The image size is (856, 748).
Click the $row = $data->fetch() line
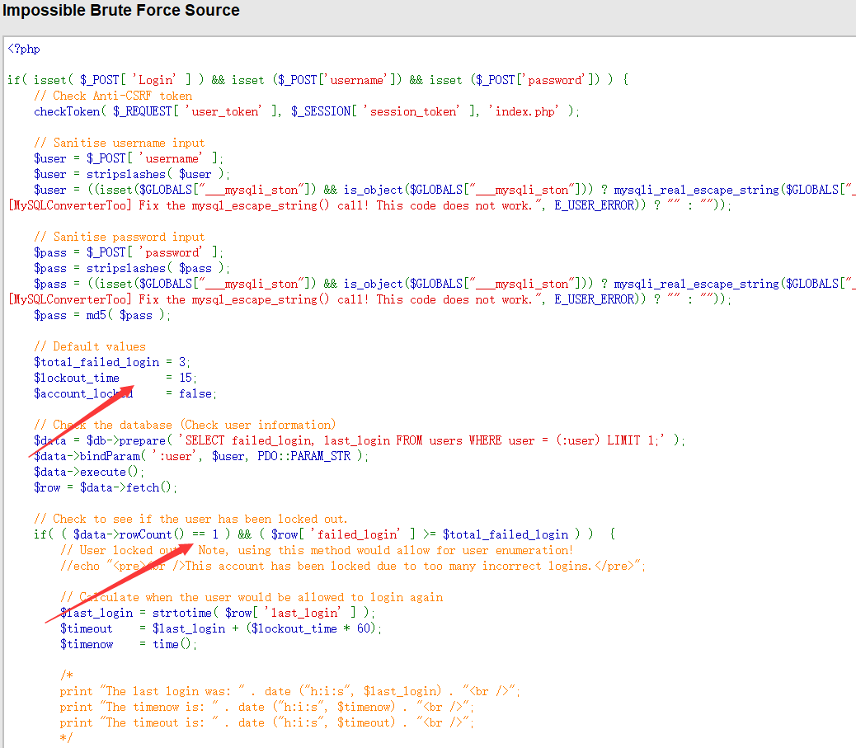106,487
